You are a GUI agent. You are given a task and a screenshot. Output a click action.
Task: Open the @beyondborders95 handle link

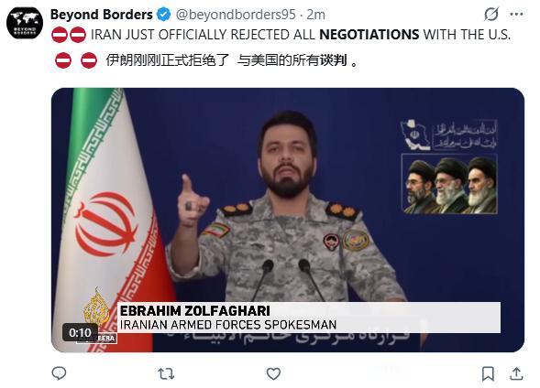(236, 15)
